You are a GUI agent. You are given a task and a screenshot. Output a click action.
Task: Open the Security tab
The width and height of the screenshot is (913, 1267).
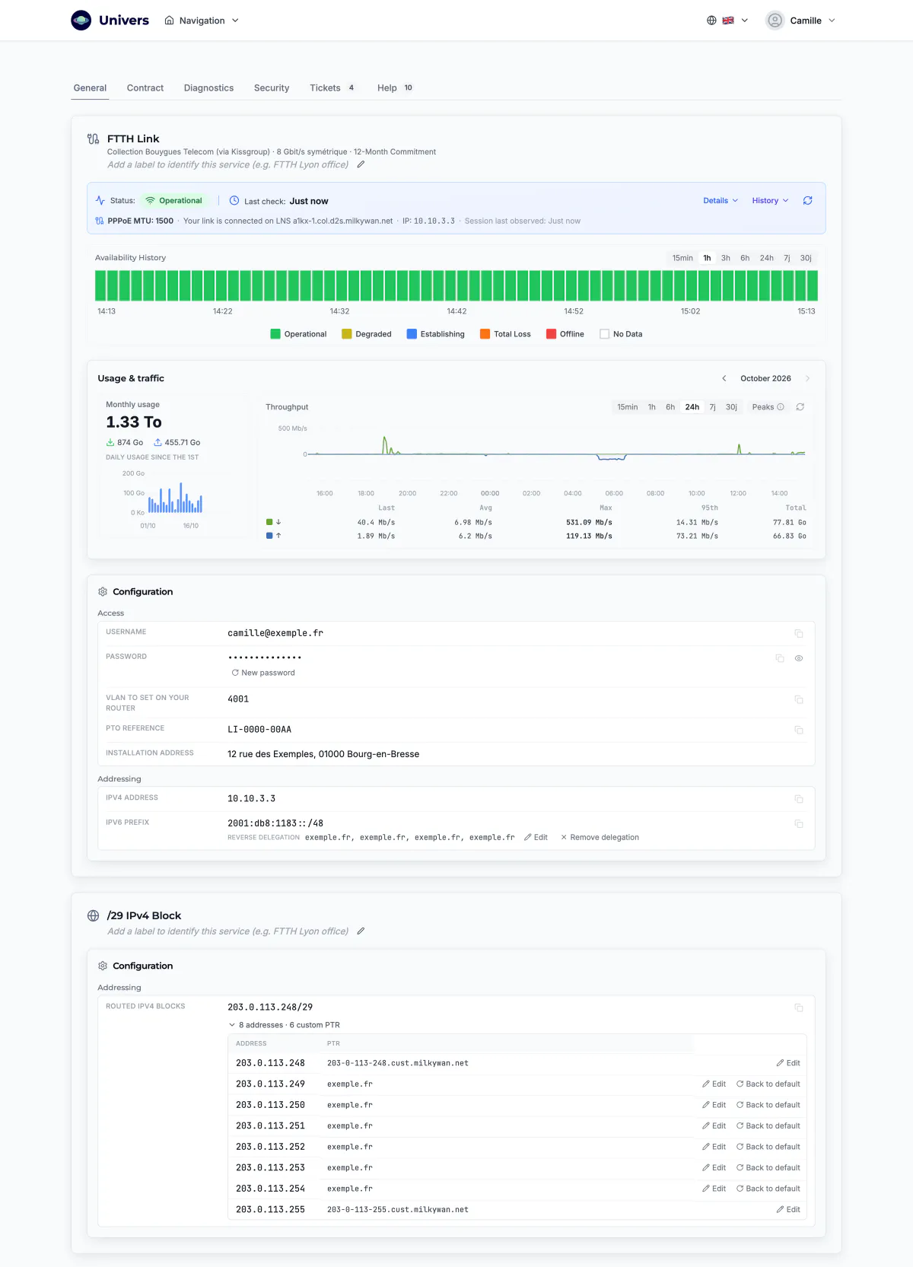(x=272, y=88)
